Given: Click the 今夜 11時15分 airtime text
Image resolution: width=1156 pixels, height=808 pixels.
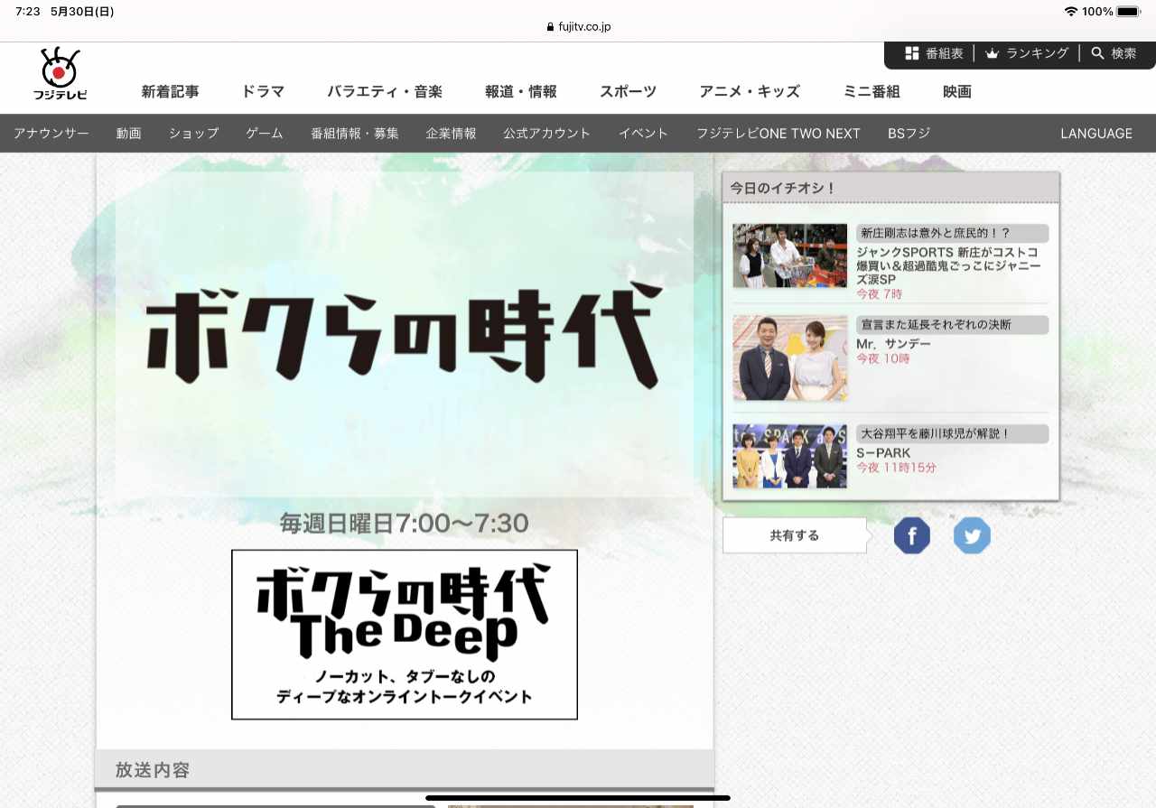Looking at the screenshot, I should (x=896, y=468).
